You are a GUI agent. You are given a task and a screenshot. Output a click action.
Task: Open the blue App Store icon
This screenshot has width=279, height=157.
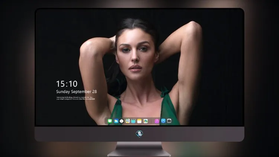[x=163, y=121]
